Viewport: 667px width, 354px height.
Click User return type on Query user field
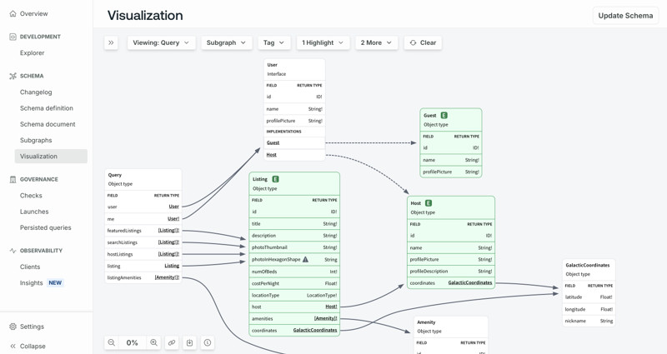(x=173, y=207)
